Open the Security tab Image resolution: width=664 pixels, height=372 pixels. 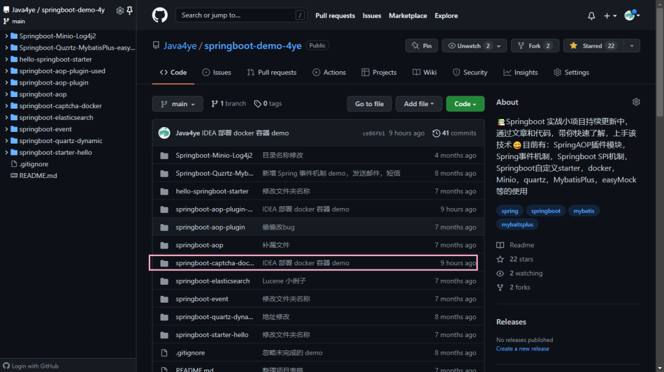tap(470, 72)
